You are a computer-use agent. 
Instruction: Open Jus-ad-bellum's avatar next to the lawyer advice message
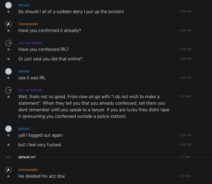(x=8, y=90)
